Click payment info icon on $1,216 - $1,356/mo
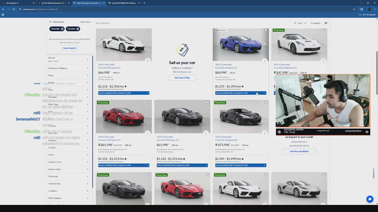 tap(126, 87)
